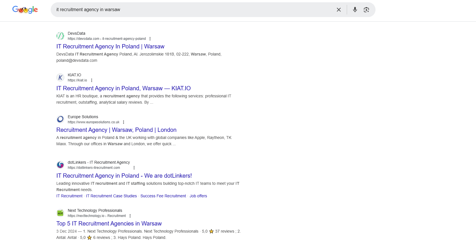476x246 pixels.
Task: Open more options for KIAT.IO result
Action: (92, 80)
